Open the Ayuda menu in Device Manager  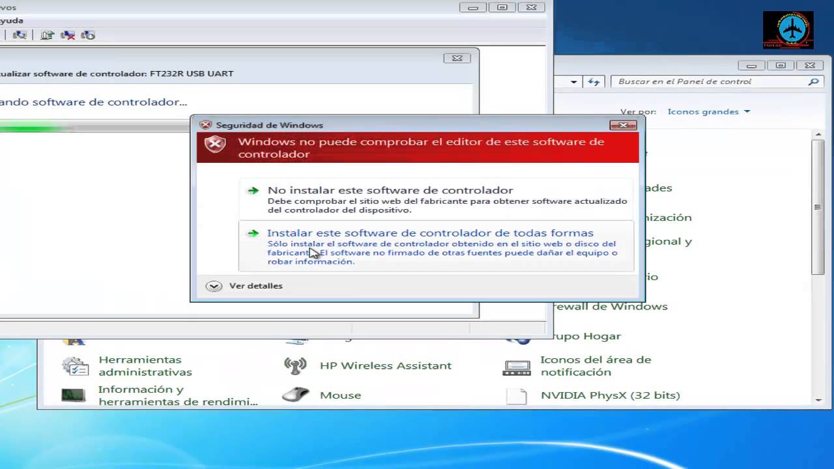12,20
